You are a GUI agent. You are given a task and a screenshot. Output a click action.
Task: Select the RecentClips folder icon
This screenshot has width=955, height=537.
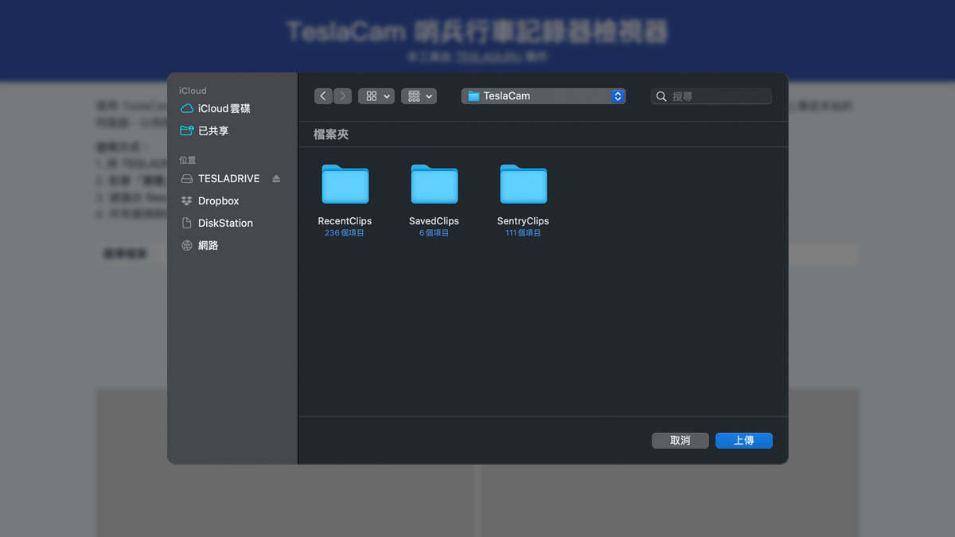pyautogui.click(x=345, y=184)
